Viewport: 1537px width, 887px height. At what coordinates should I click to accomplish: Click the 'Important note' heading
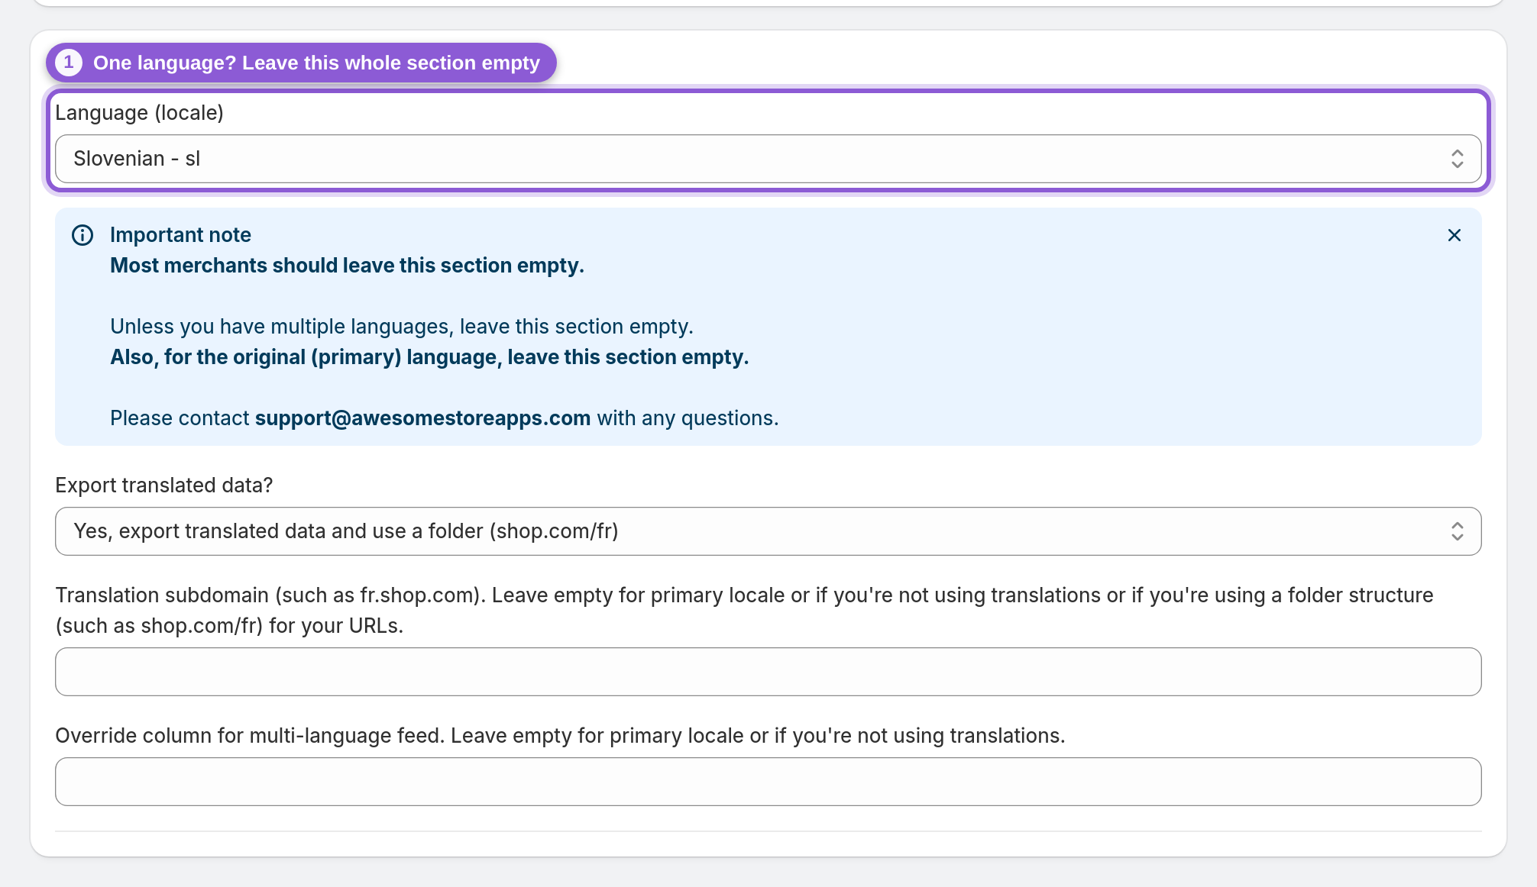pyautogui.click(x=180, y=235)
